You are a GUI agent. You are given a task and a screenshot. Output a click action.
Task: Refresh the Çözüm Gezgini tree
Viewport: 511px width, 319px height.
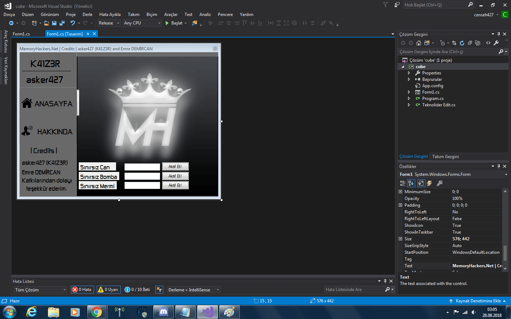click(462, 43)
